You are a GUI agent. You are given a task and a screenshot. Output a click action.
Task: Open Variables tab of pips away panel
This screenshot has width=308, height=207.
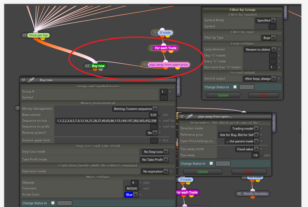coord(274,123)
